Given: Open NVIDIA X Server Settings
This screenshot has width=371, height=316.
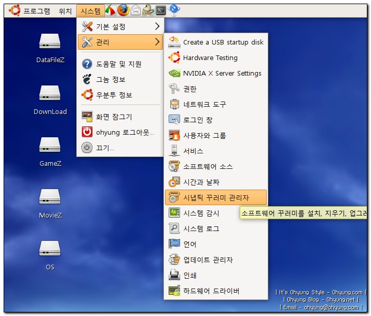Looking at the screenshot, I should (216, 74).
